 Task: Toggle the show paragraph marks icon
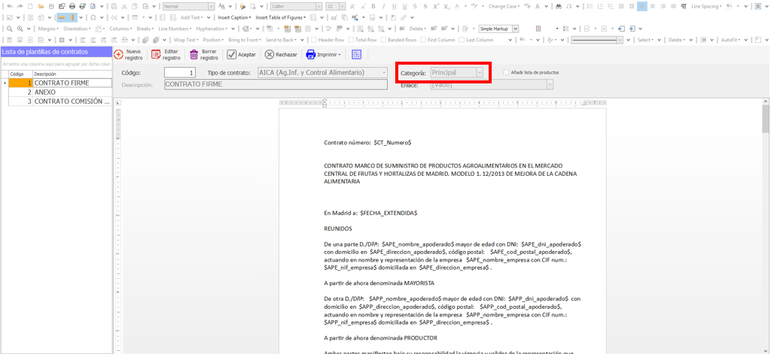point(683,6)
